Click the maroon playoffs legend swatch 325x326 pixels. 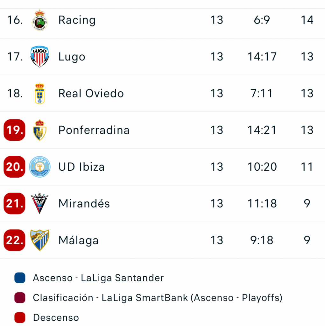pyautogui.click(x=20, y=298)
